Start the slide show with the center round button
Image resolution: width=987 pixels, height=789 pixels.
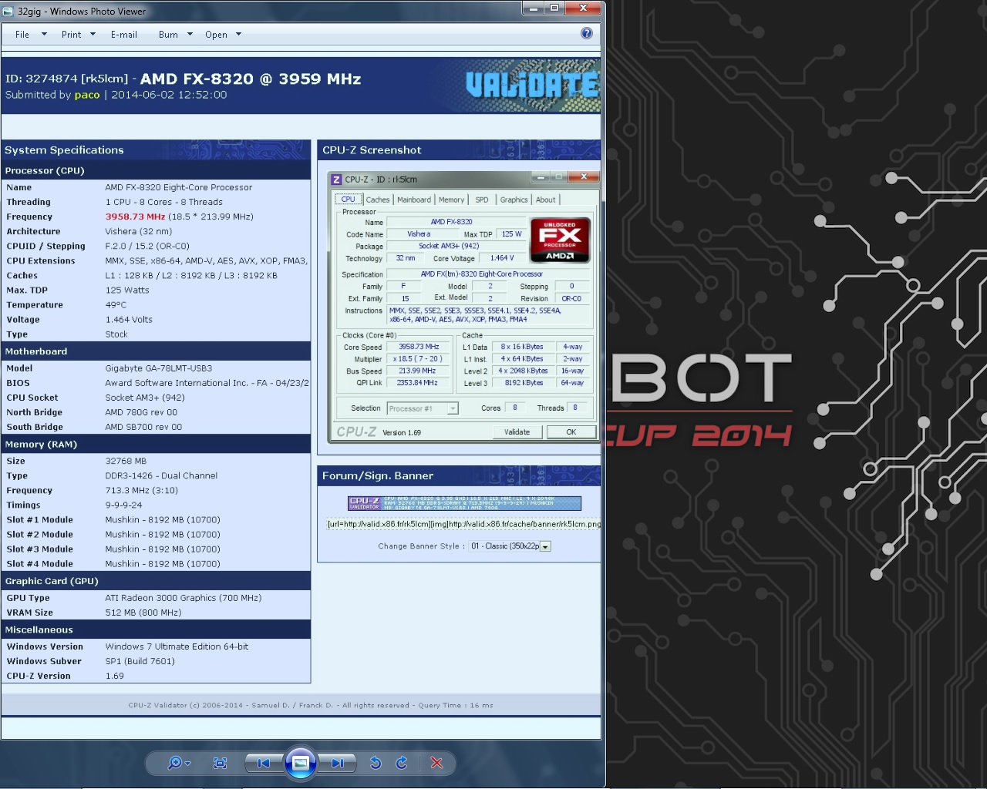pyautogui.click(x=301, y=763)
